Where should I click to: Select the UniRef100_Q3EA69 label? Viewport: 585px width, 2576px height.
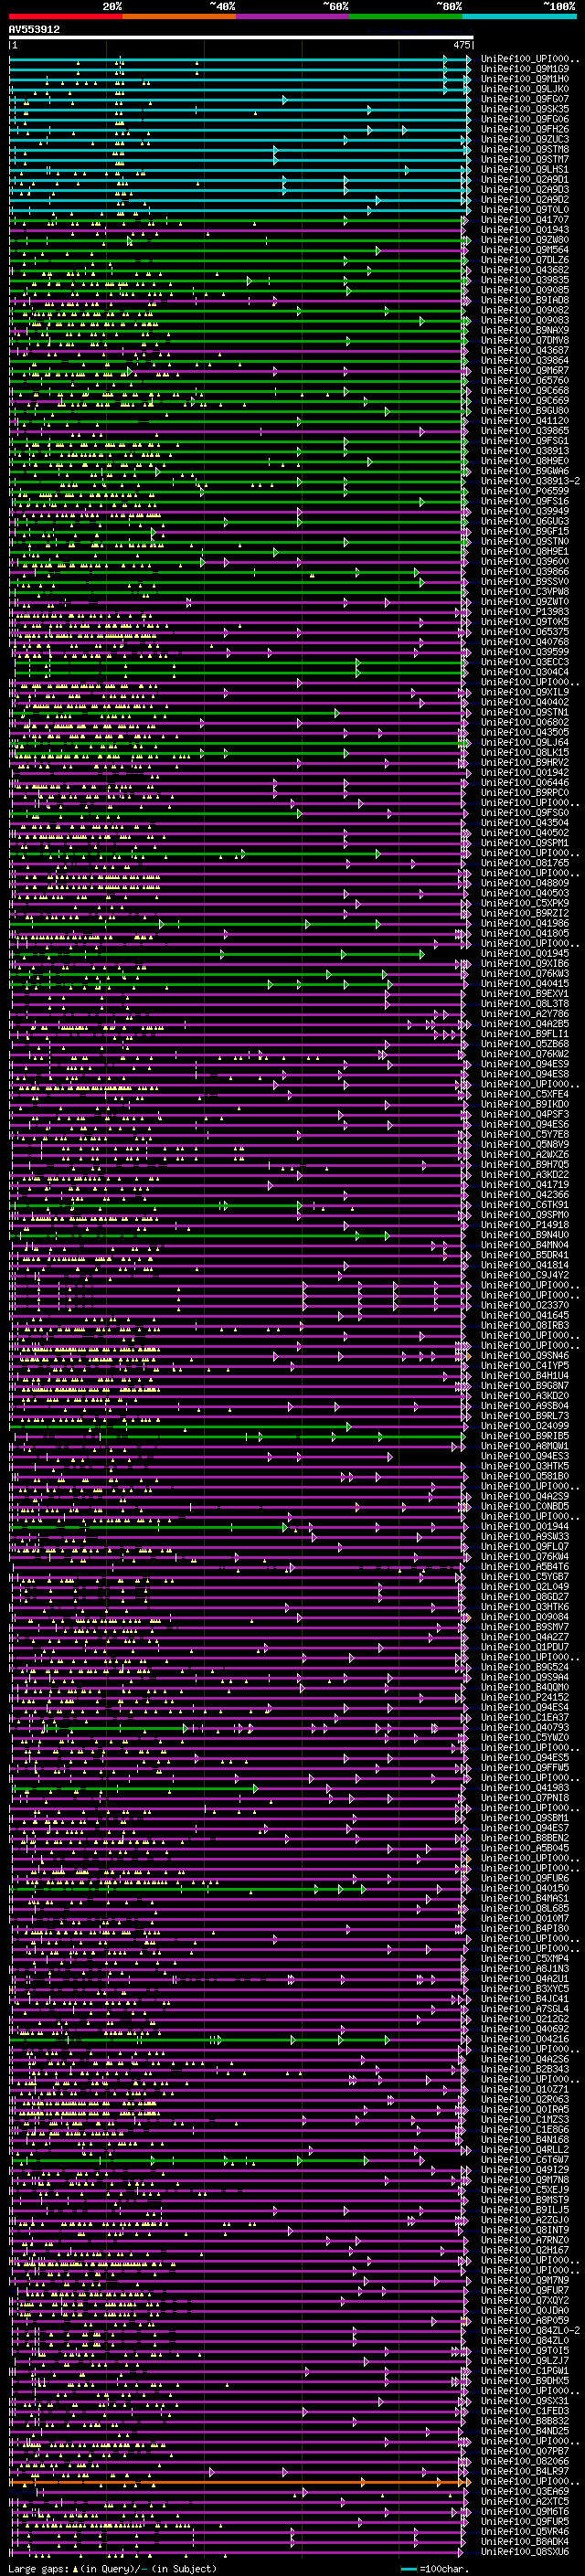click(x=525, y=2493)
